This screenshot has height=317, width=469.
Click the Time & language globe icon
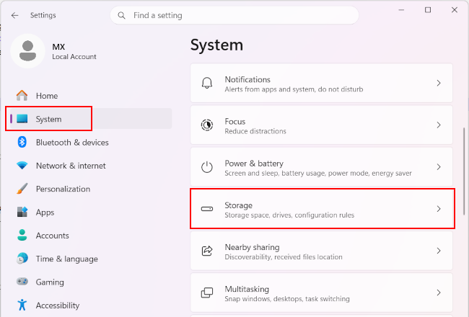(22, 259)
